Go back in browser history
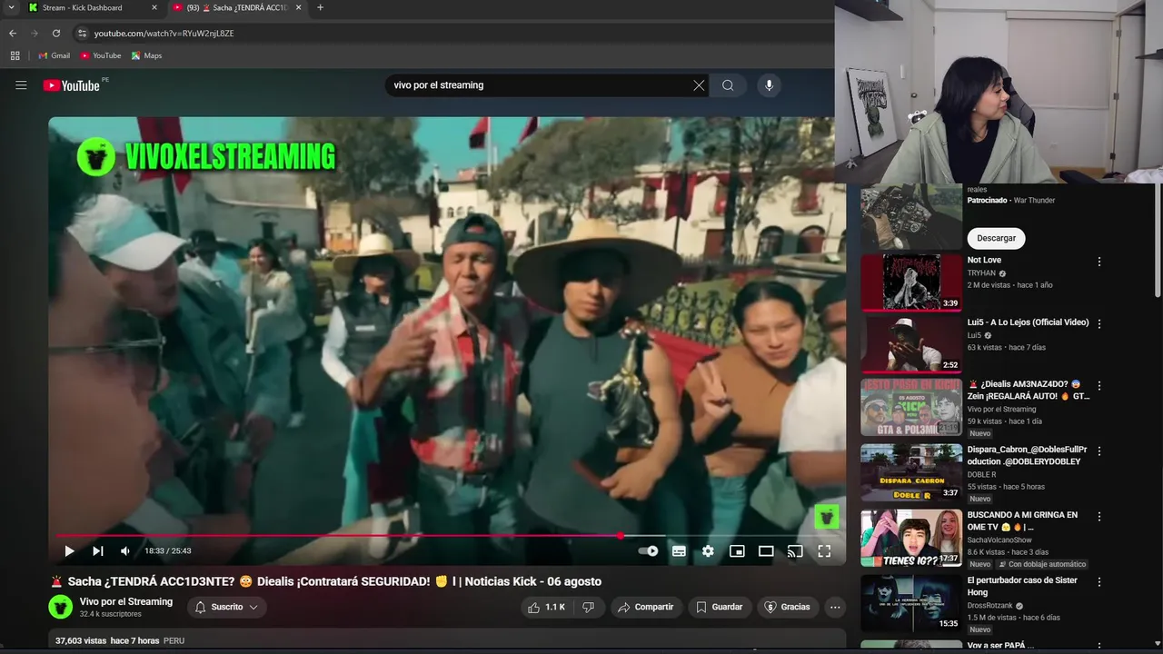Image resolution: width=1163 pixels, height=654 pixels. tap(13, 34)
